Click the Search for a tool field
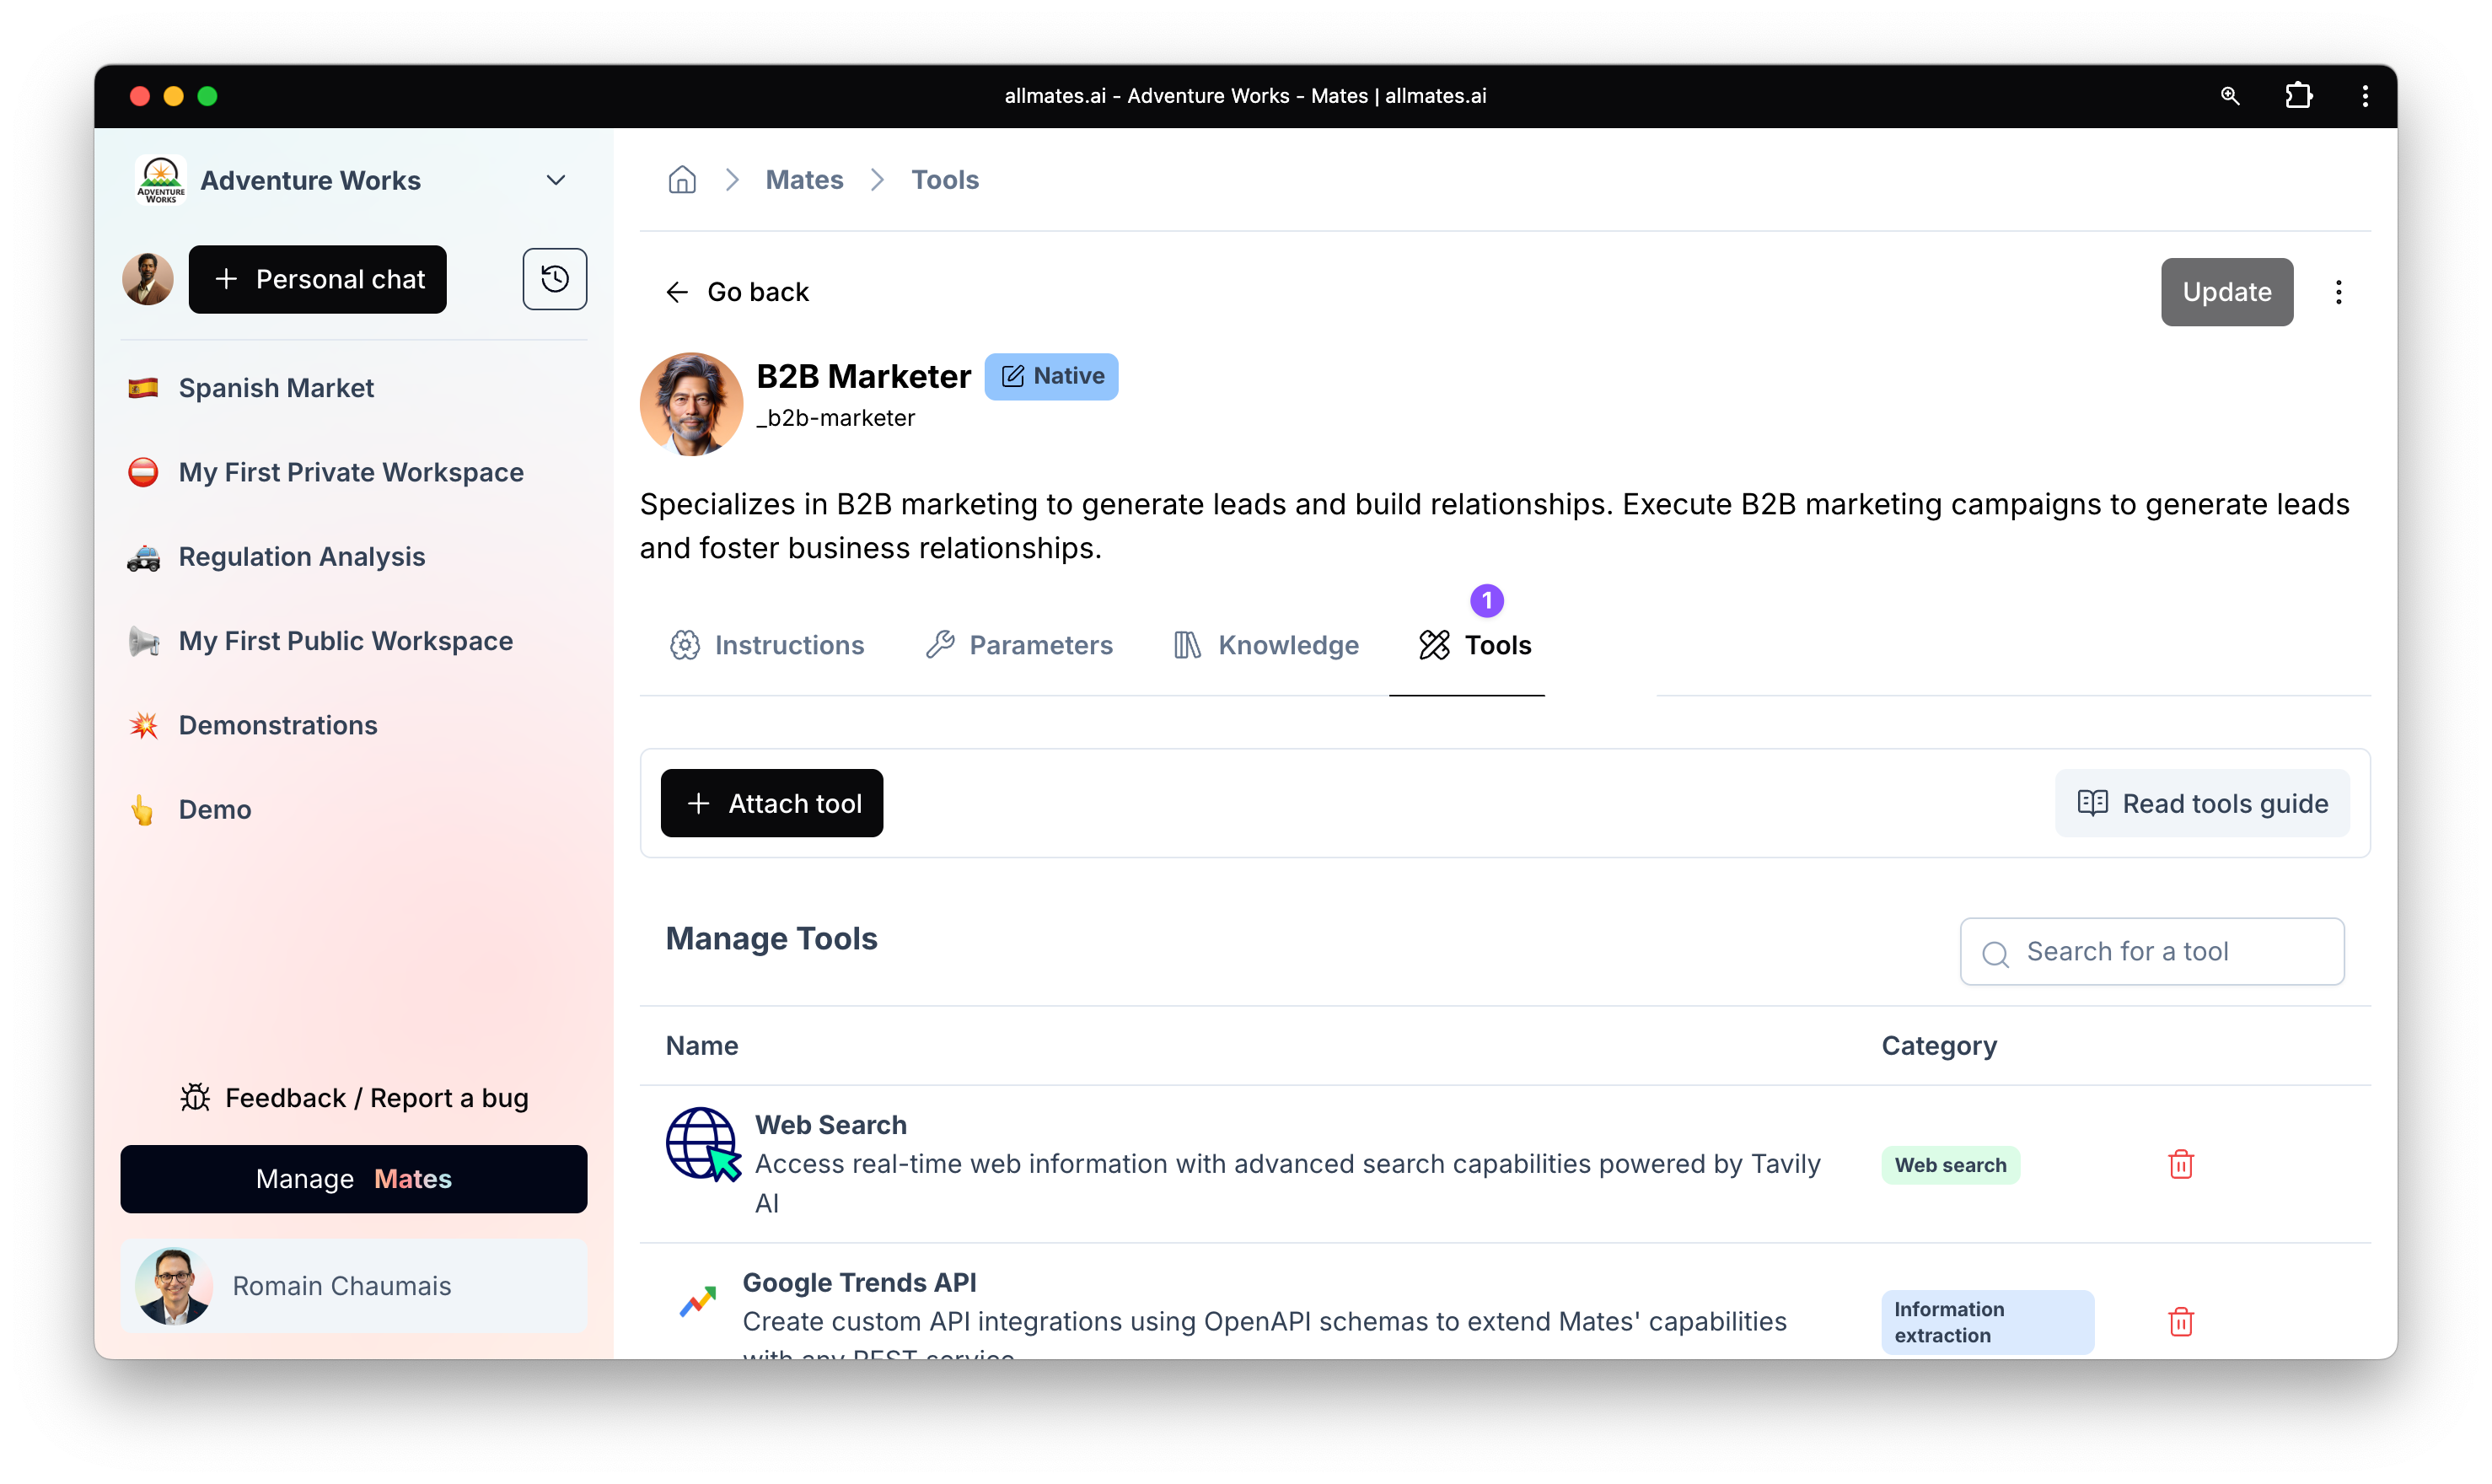 [x=2151, y=952]
